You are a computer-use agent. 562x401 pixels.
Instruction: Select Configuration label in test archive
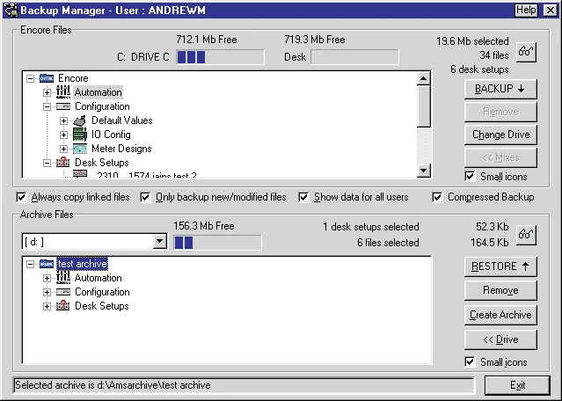tap(102, 292)
